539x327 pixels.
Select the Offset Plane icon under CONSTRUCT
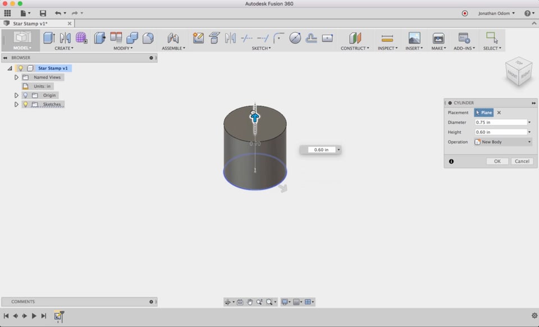coord(355,38)
